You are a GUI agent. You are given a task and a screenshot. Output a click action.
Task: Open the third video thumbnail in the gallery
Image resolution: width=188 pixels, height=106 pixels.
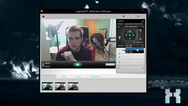(x=73, y=86)
